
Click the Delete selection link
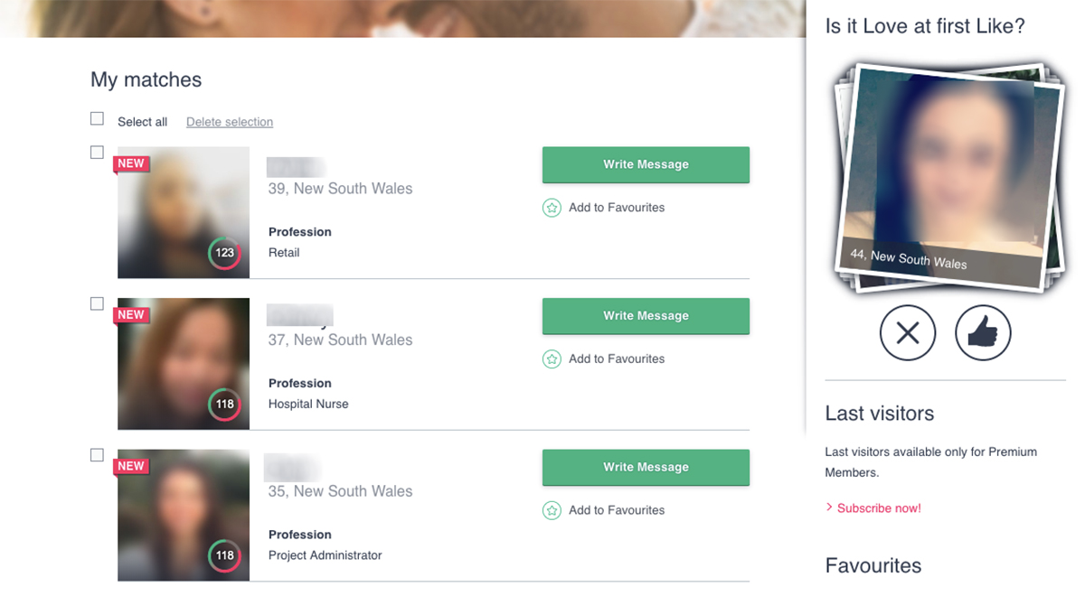[x=230, y=122]
